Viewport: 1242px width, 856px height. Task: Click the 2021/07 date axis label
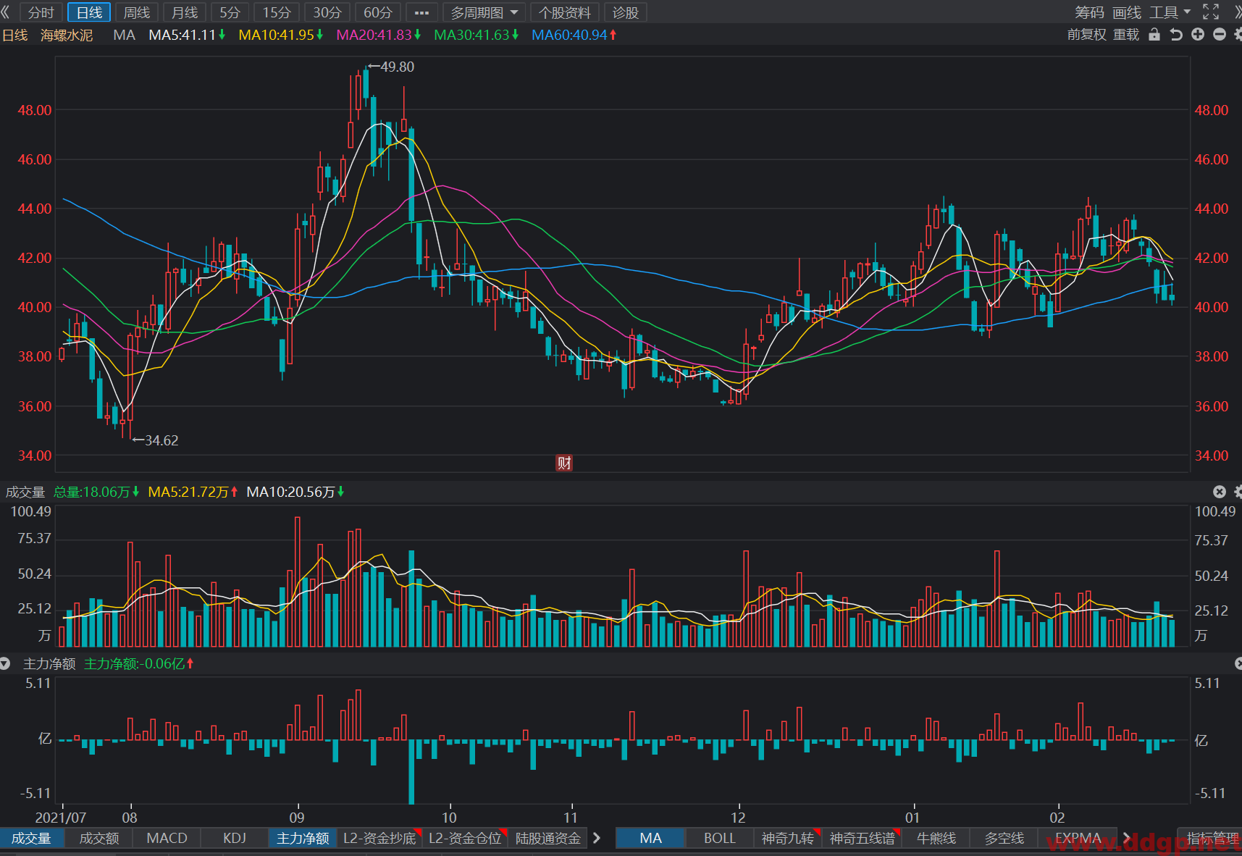pos(61,818)
